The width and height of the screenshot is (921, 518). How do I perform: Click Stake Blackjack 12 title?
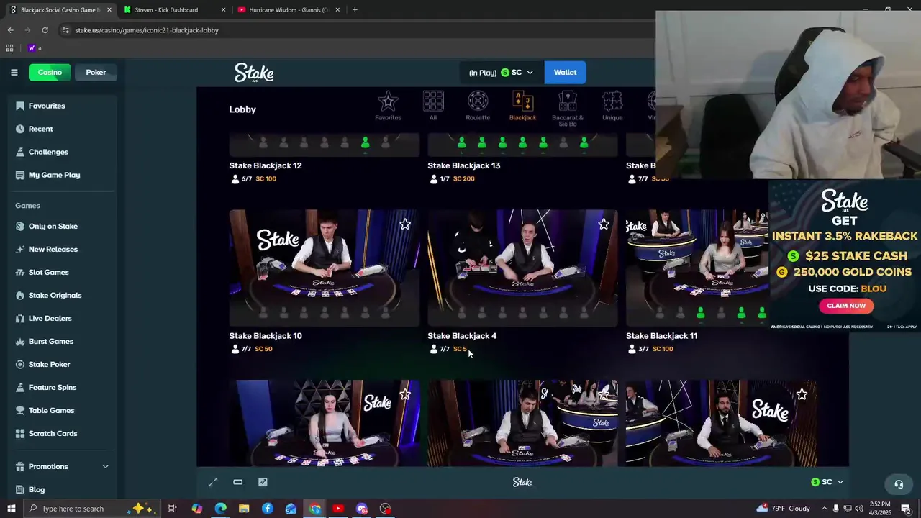point(265,165)
